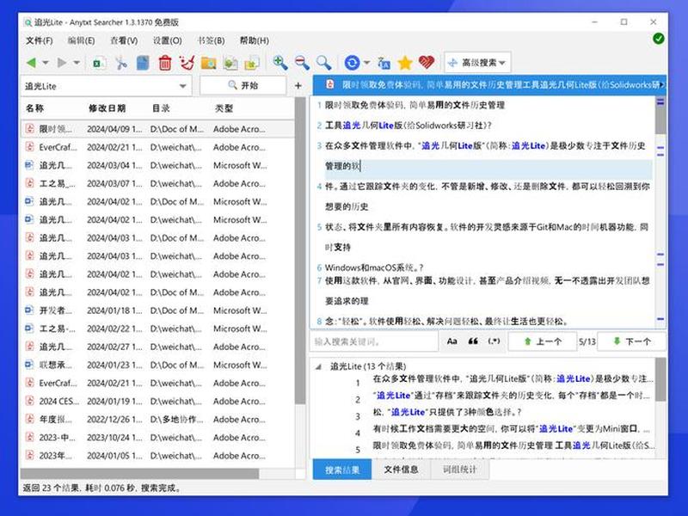Viewport: 688px width, 516px height.
Task: Click the 输入搜索关键词 input field
Action: (x=374, y=341)
